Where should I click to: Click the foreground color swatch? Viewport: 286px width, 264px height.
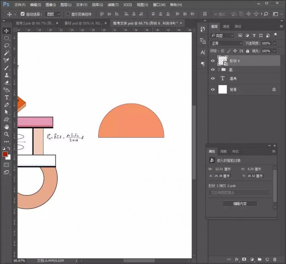coord(5,154)
